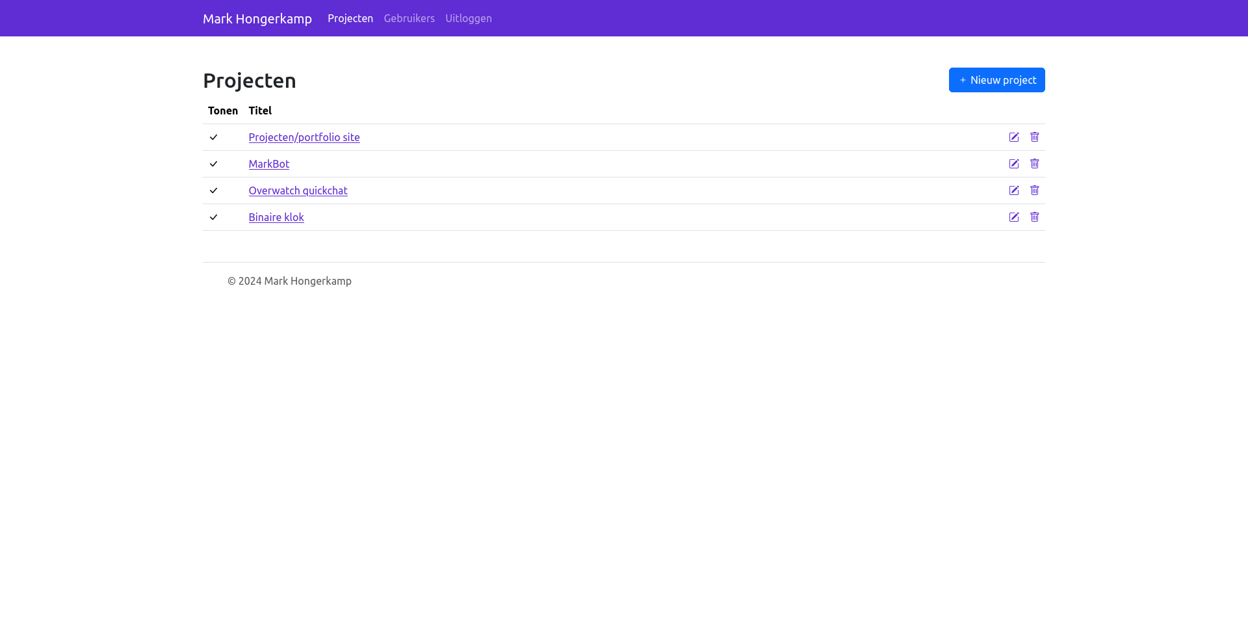Edit the Binaire klok project
The image size is (1248, 628).
(x=1014, y=217)
